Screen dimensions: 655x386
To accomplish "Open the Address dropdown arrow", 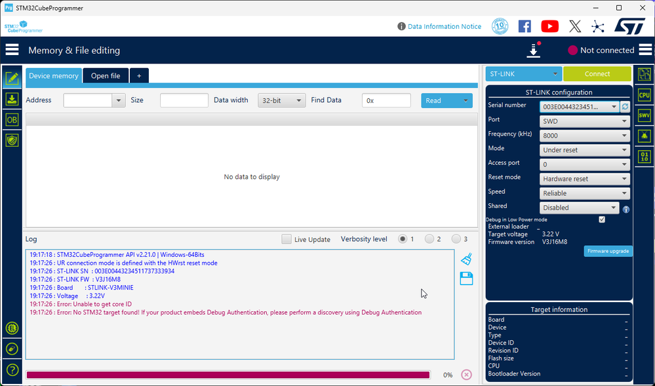I will coord(119,100).
